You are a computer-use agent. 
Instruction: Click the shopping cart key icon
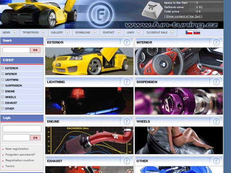pos(152,10)
